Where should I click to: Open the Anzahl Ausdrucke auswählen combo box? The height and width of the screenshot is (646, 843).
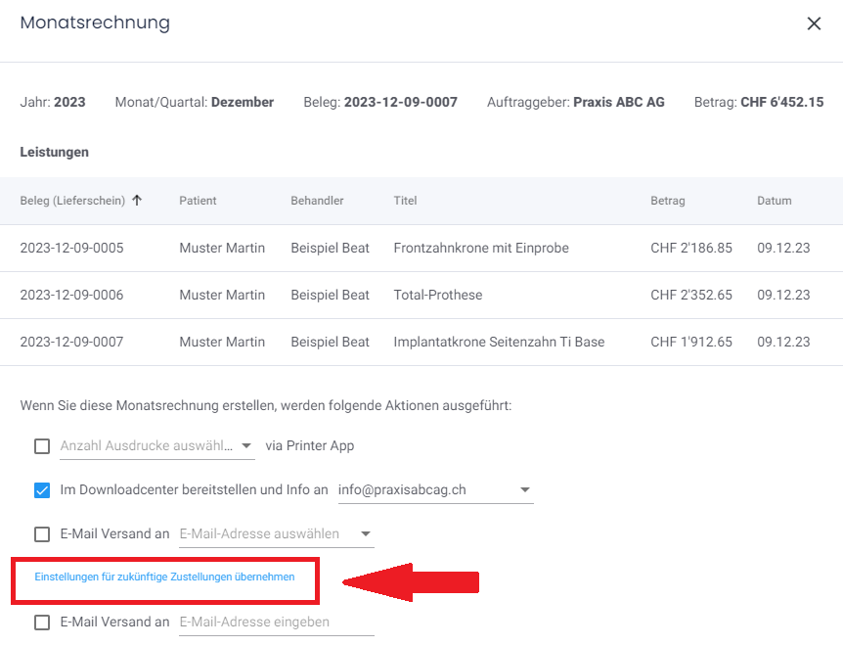point(156,445)
